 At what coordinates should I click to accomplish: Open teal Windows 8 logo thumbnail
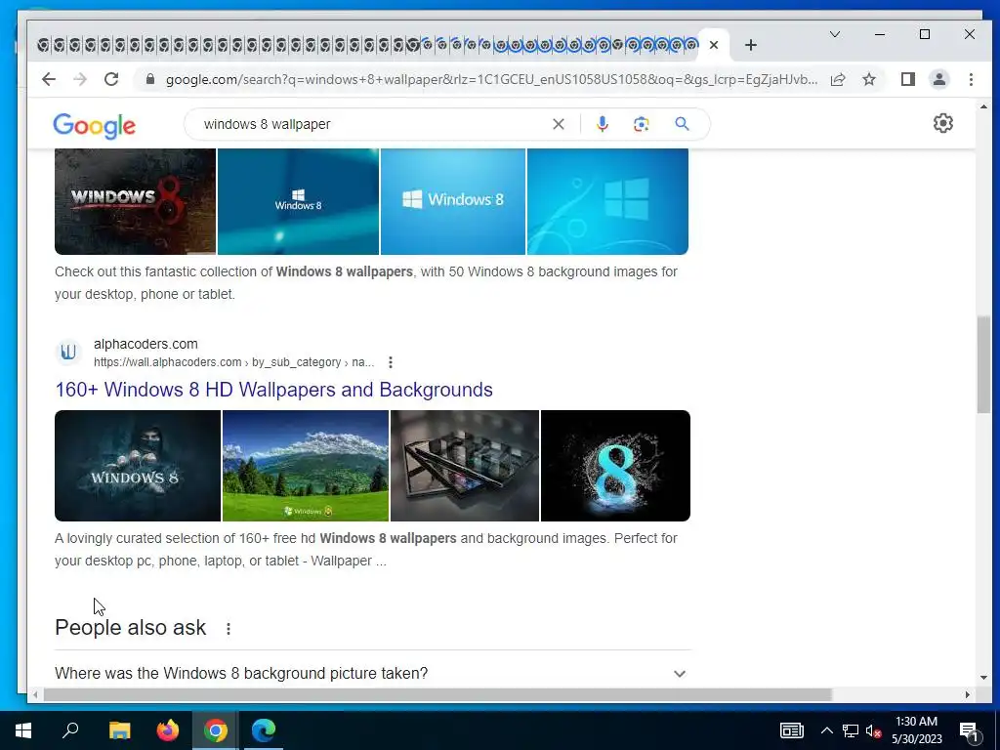point(298,201)
